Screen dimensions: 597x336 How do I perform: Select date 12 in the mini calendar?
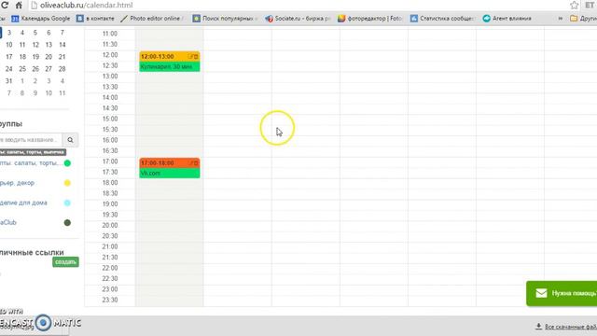pyautogui.click(x=35, y=45)
